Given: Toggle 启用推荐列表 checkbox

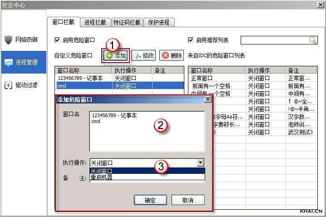Looking at the screenshot, I should click(191, 40).
